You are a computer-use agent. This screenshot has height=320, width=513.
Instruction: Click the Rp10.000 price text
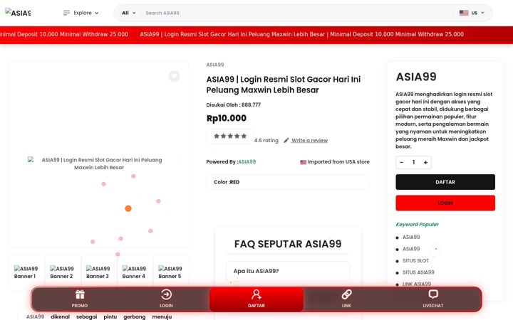(227, 118)
